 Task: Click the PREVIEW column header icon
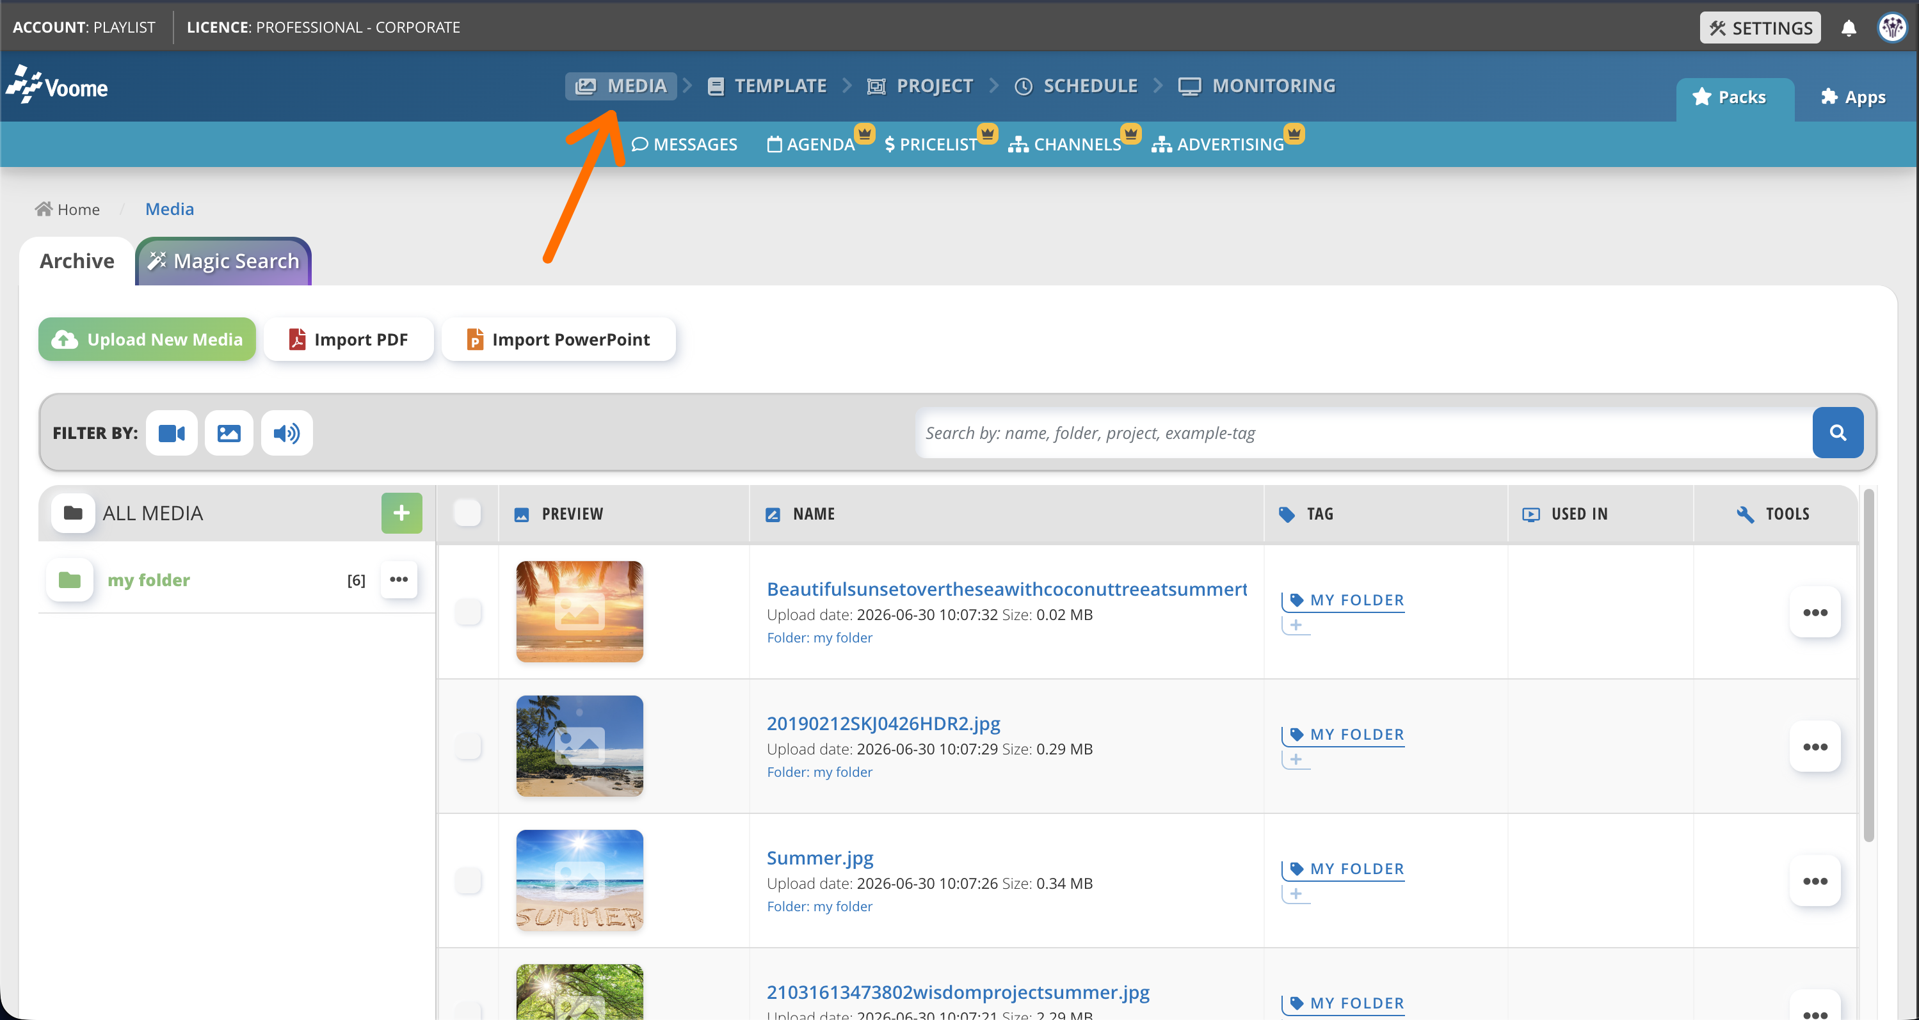tap(522, 514)
